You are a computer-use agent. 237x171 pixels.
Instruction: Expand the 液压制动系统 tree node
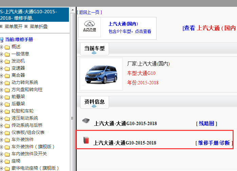point(1,118)
